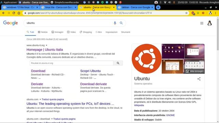Search within ubuntu-it.org using magnifier button

(118, 63)
